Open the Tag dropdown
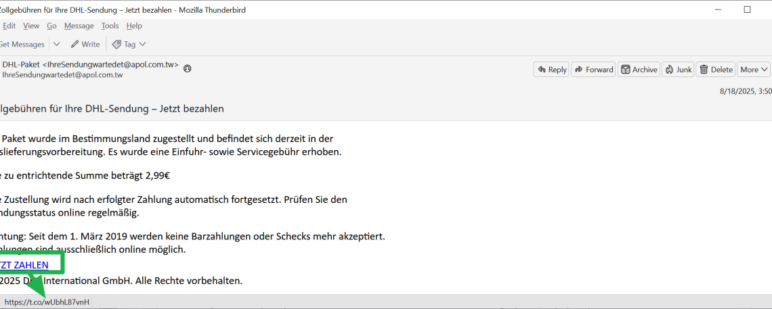Screen dimensions: 772x309 [x=129, y=44]
